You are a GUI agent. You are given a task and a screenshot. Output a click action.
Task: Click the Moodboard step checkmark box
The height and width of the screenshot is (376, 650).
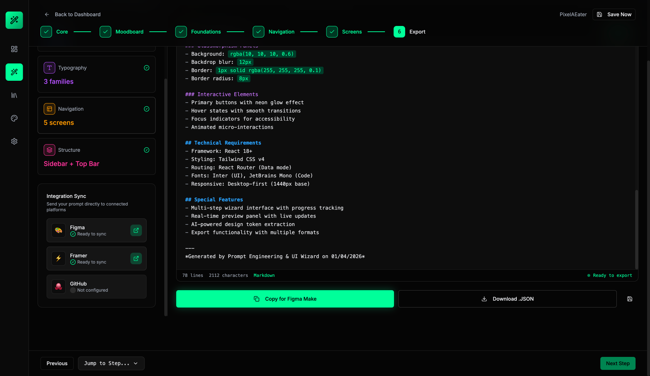pyautogui.click(x=105, y=32)
